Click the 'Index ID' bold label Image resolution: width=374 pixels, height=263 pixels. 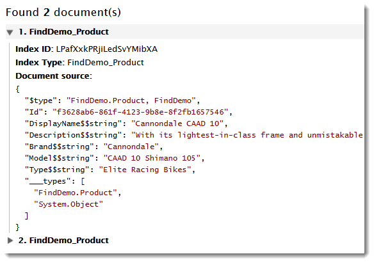(33, 49)
